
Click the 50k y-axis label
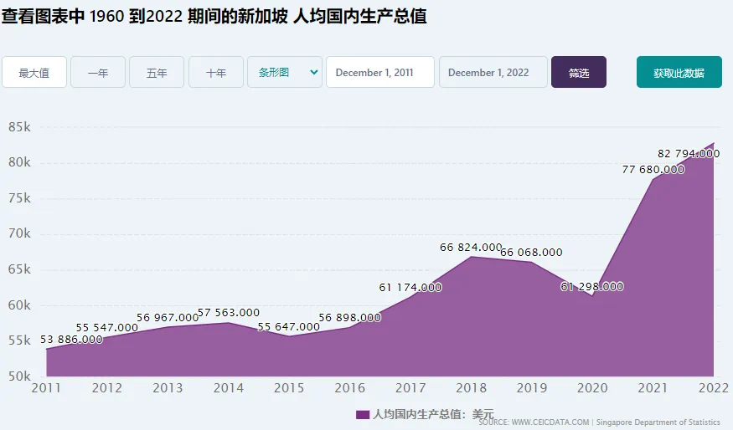pos(19,376)
